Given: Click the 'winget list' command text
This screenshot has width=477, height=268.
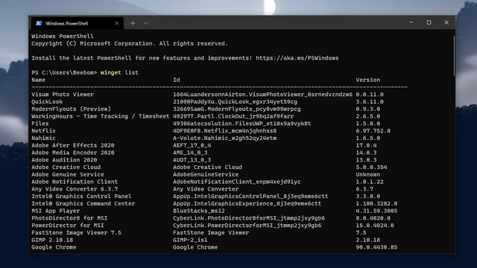Looking at the screenshot, I should (119, 73).
